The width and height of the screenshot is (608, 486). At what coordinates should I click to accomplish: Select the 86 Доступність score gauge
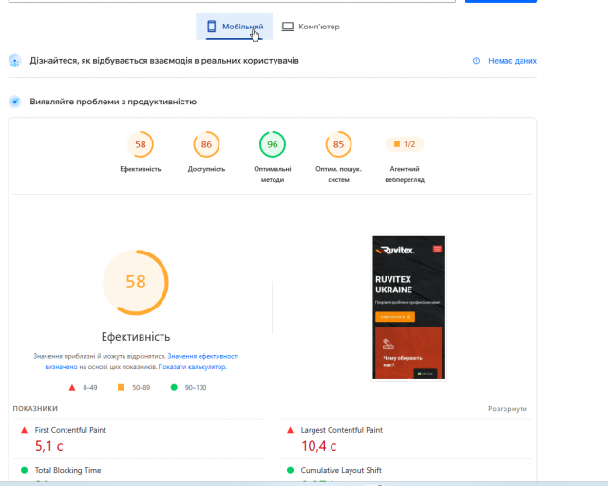(x=206, y=144)
